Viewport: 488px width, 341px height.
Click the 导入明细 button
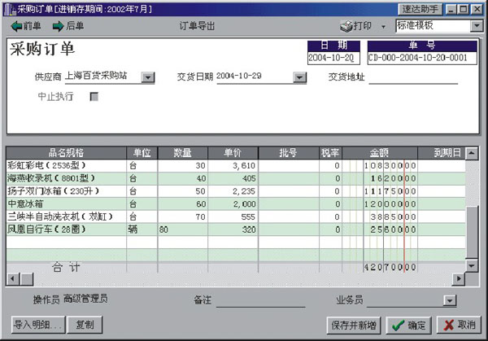37,324
